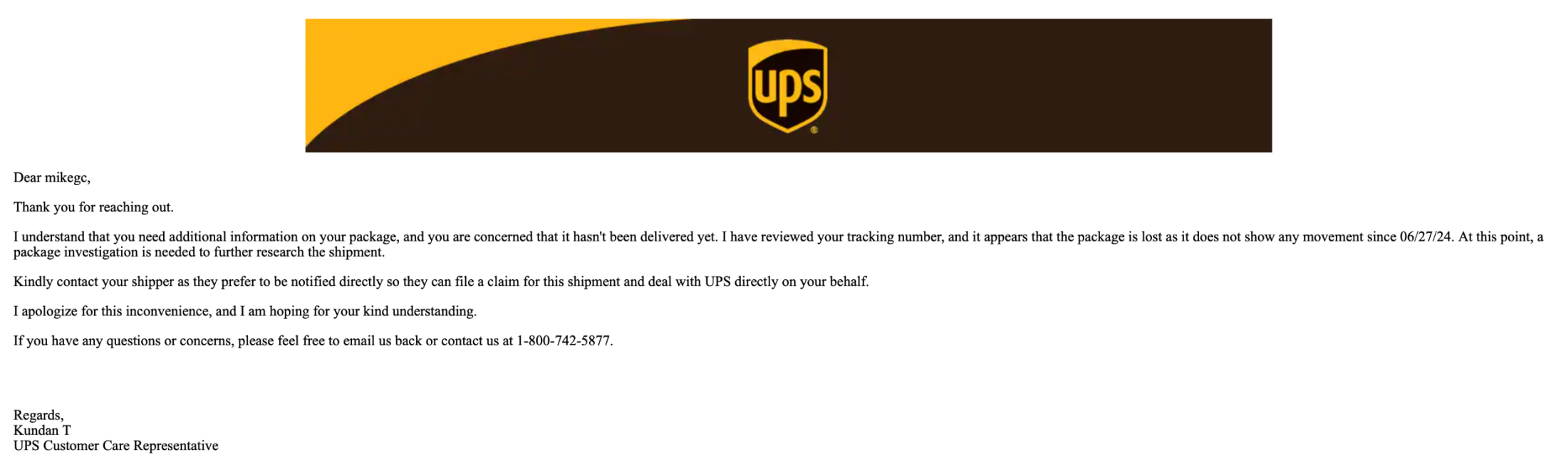This screenshot has height=460, width=1556.
Task: Click the "Dear mikegc," greeting line
Action: click(52, 178)
